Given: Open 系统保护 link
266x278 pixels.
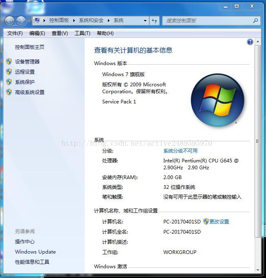Looking at the screenshot, I should pos(25,82).
